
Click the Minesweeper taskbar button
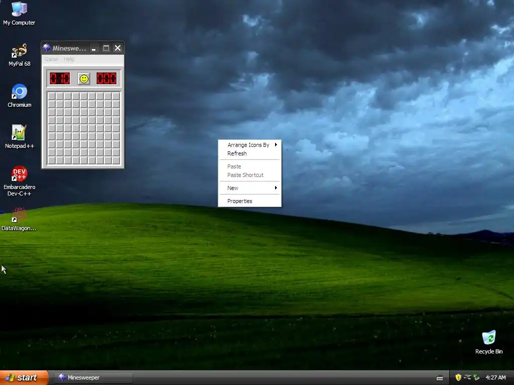coord(93,377)
